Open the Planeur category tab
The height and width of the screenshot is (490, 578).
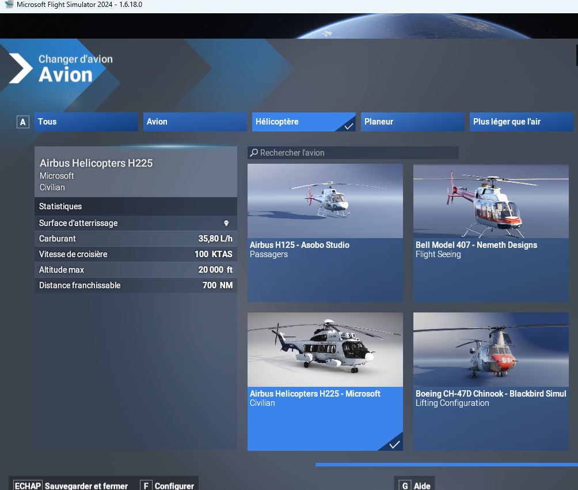click(412, 122)
